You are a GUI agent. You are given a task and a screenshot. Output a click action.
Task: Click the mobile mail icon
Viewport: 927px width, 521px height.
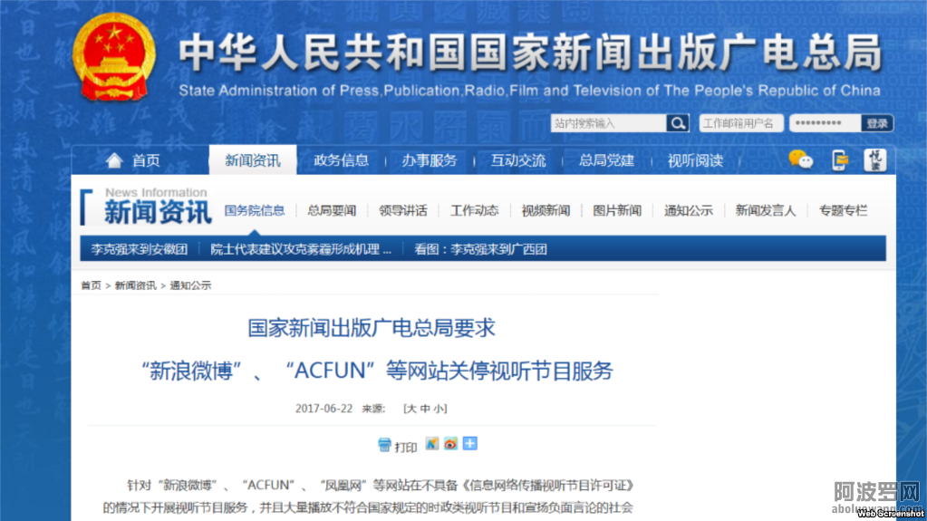[x=840, y=160]
